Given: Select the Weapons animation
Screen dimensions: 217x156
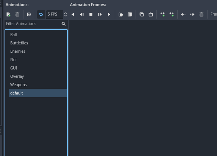Looking at the screenshot, I should click(x=38, y=85).
